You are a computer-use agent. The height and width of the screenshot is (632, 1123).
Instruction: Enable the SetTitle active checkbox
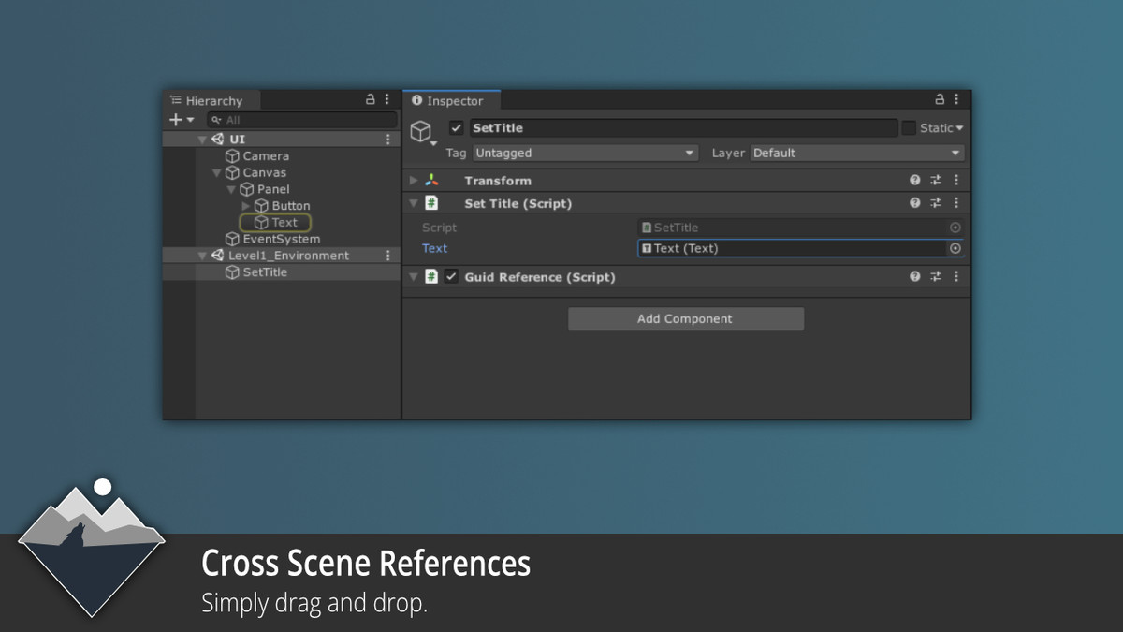pos(456,128)
